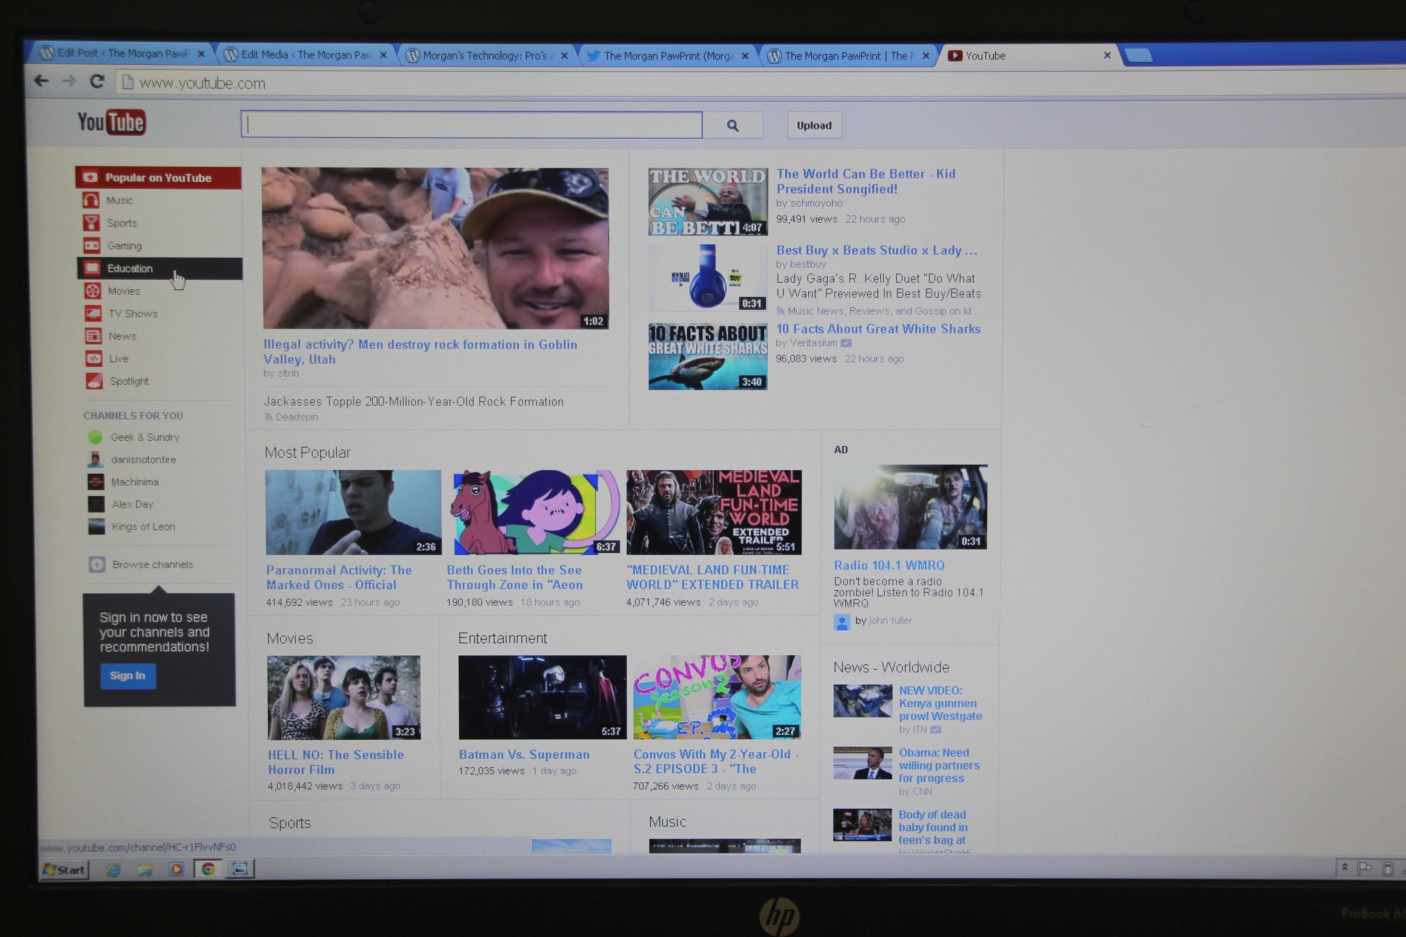
Task: Select the Sports trophy icon
Action: [91, 222]
